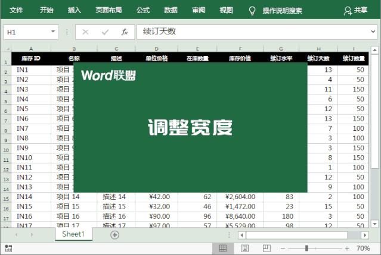381x255 pixels.
Task: Expand the formula bar chevron
Action: (x=373, y=32)
